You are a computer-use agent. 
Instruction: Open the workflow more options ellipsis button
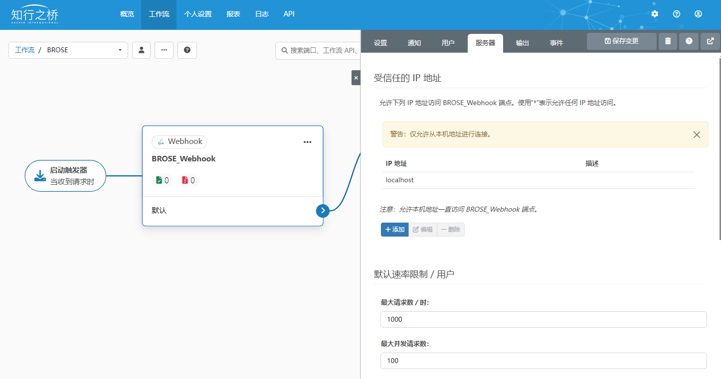point(164,50)
